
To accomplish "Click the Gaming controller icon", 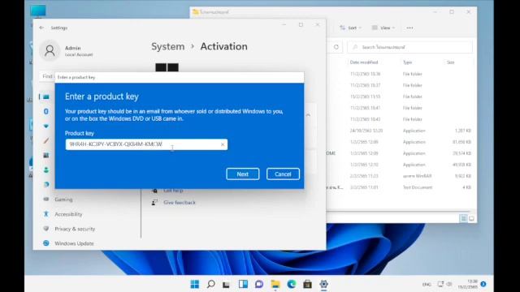I will pyautogui.click(x=46, y=200).
